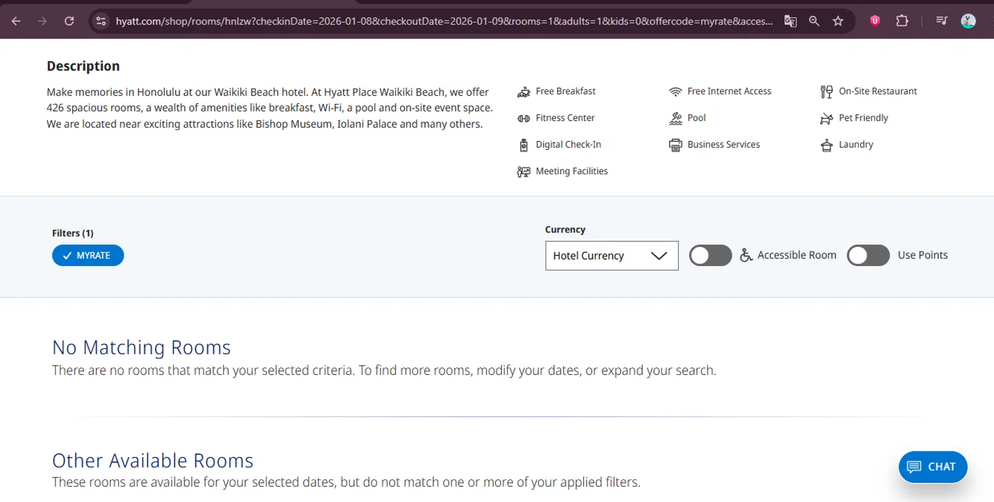Click the Pet Friendly dog icon

click(826, 119)
